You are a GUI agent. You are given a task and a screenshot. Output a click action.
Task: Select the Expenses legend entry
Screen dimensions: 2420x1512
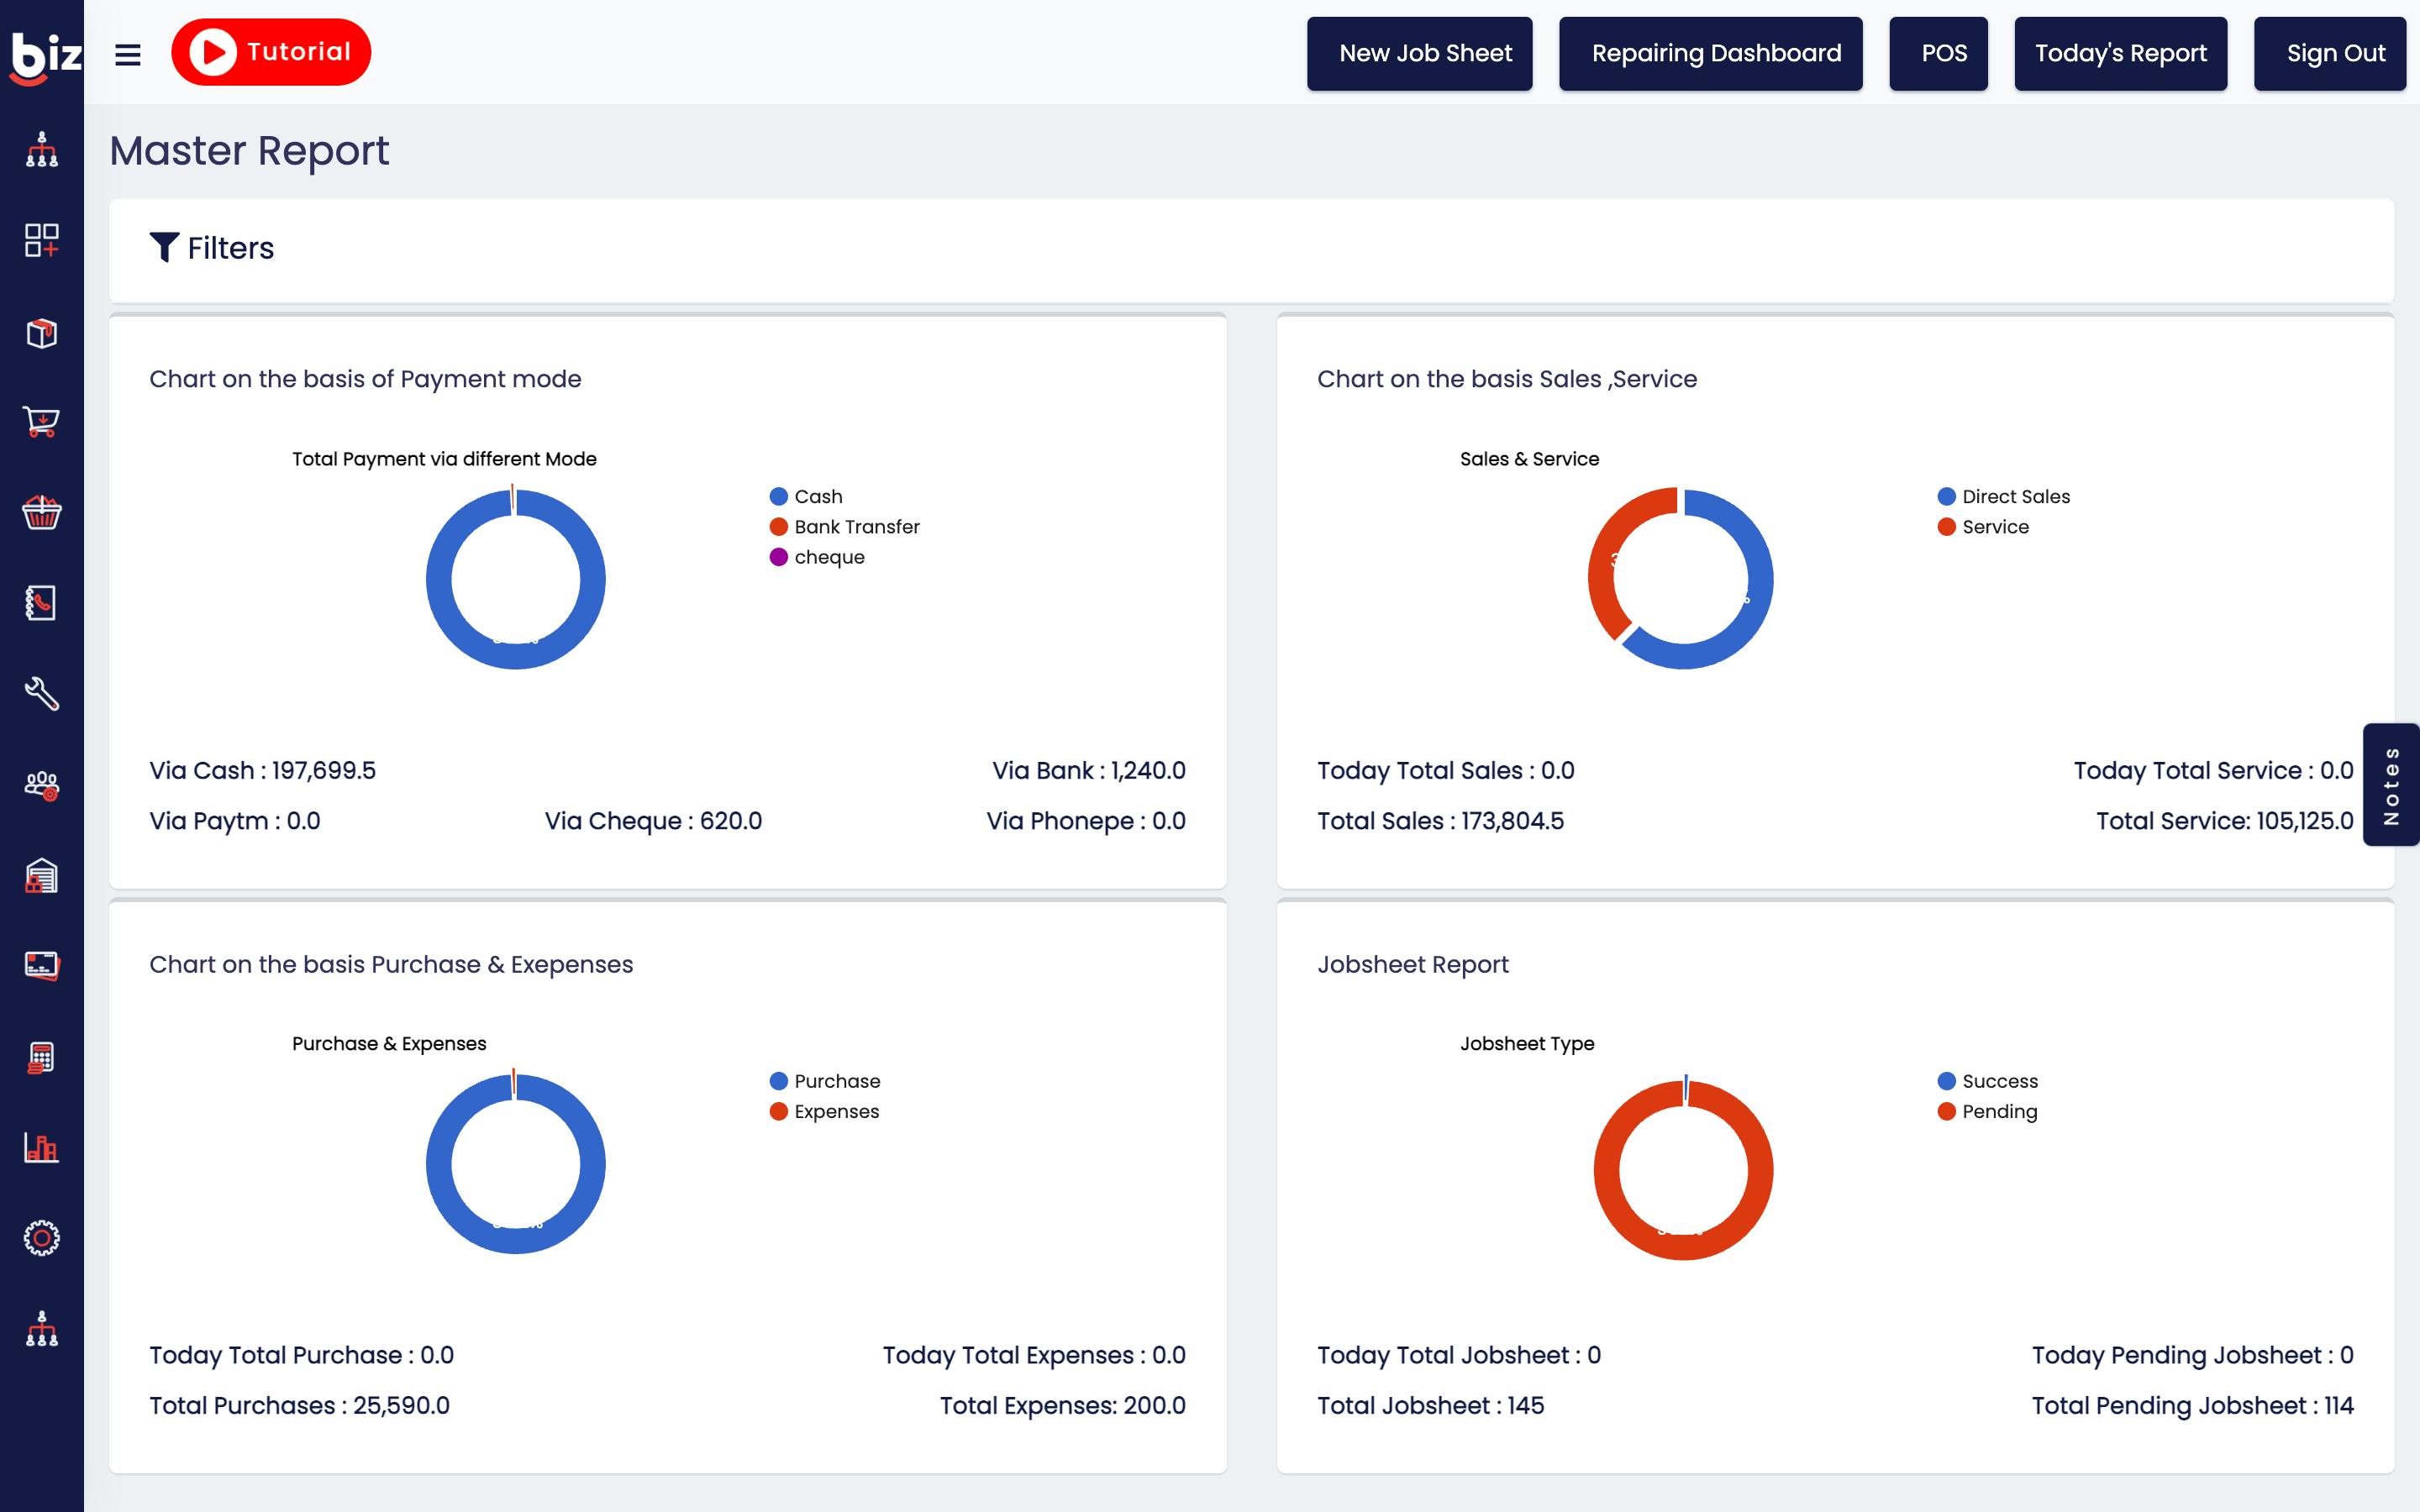point(824,1111)
